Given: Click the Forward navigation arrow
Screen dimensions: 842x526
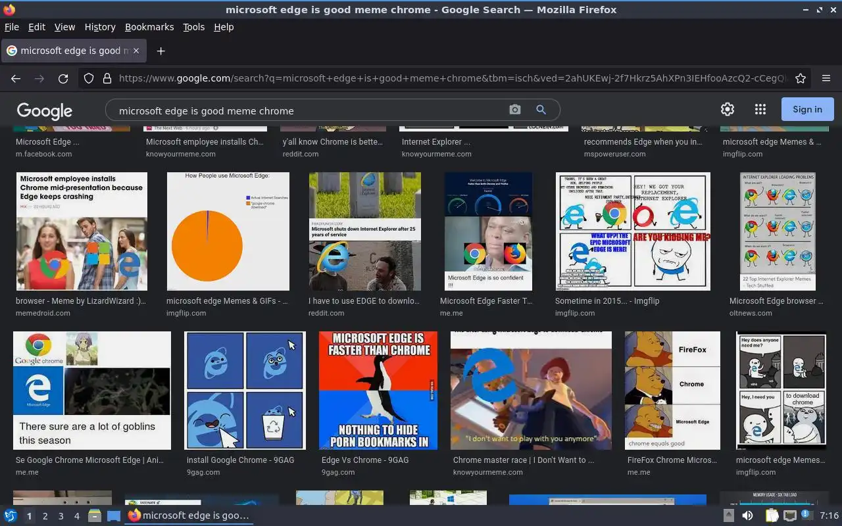Looking at the screenshot, I should pyautogui.click(x=39, y=78).
